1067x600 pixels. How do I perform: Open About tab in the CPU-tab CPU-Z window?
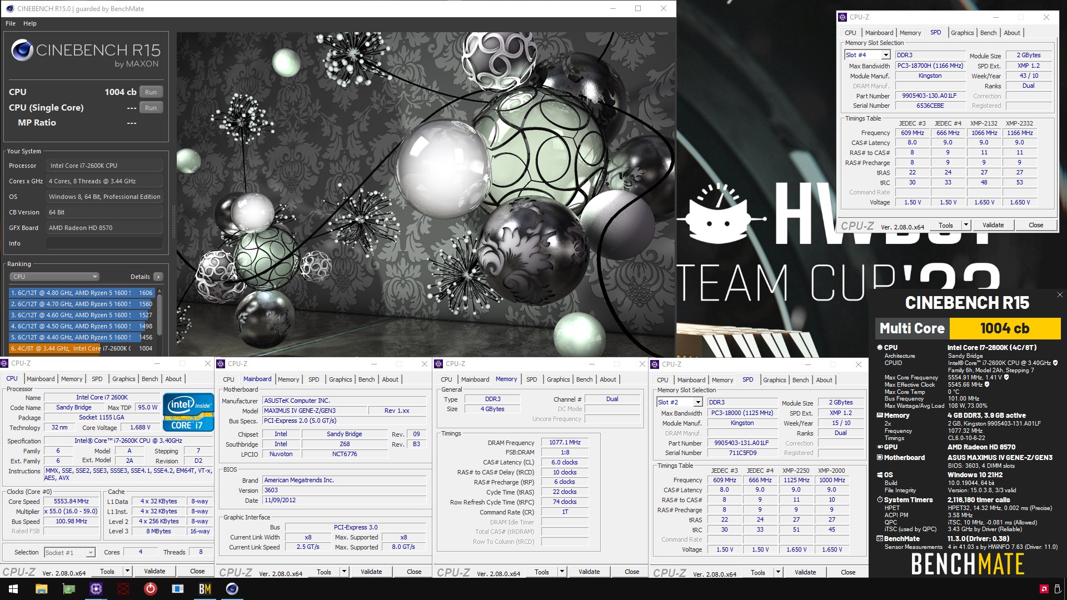point(173,379)
